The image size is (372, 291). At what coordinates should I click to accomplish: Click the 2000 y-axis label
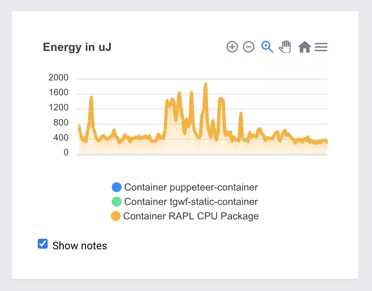click(58, 78)
